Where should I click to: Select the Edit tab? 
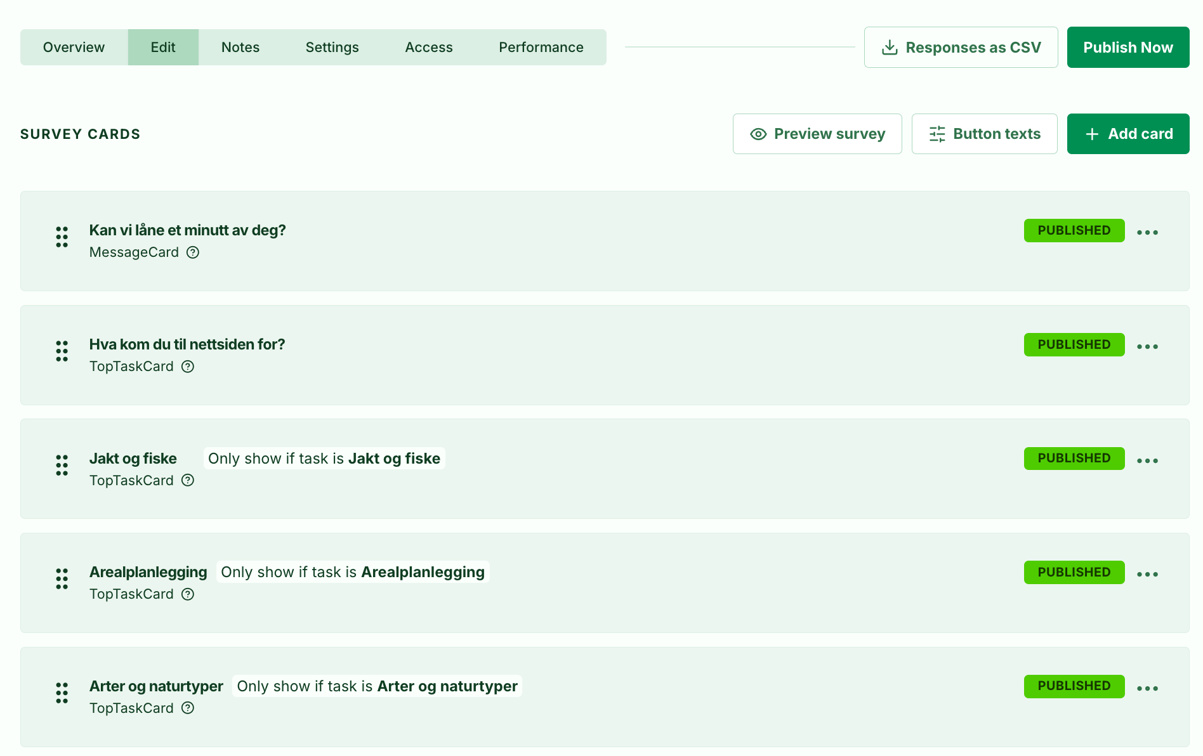click(x=163, y=47)
